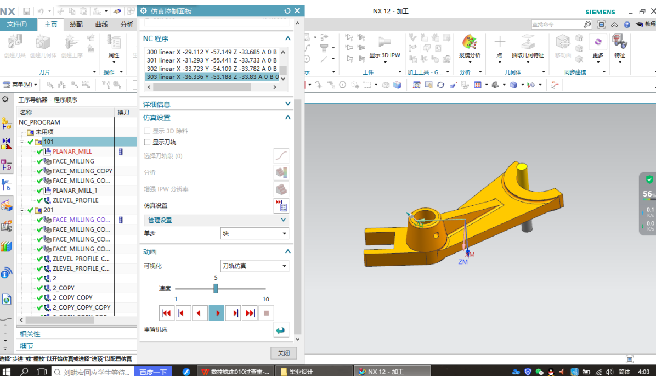Image resolution: width=656 pixels, height=376 pixels.
Task: Click the Save icon in title bar
Action: 26,12
